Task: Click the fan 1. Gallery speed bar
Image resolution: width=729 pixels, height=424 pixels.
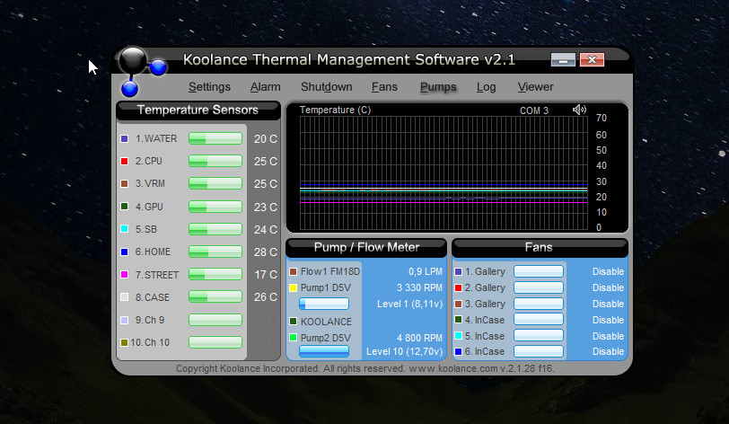Action: [x=539, y=271]
